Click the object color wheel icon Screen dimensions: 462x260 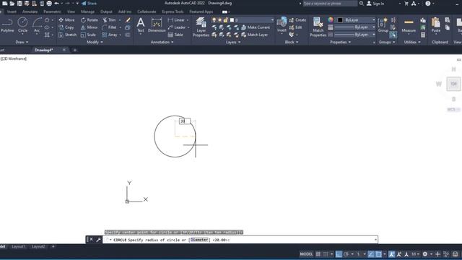331,19
